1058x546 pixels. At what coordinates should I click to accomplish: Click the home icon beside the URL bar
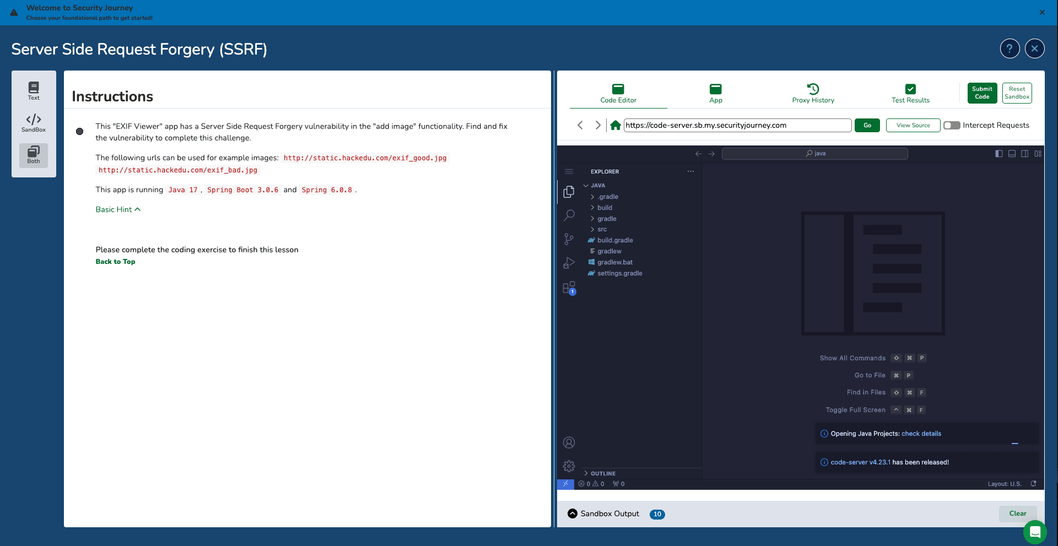[616, 126]
